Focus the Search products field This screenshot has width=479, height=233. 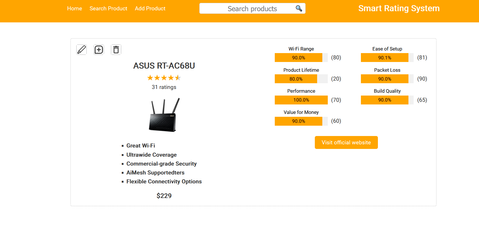click(x=252, y=9)
